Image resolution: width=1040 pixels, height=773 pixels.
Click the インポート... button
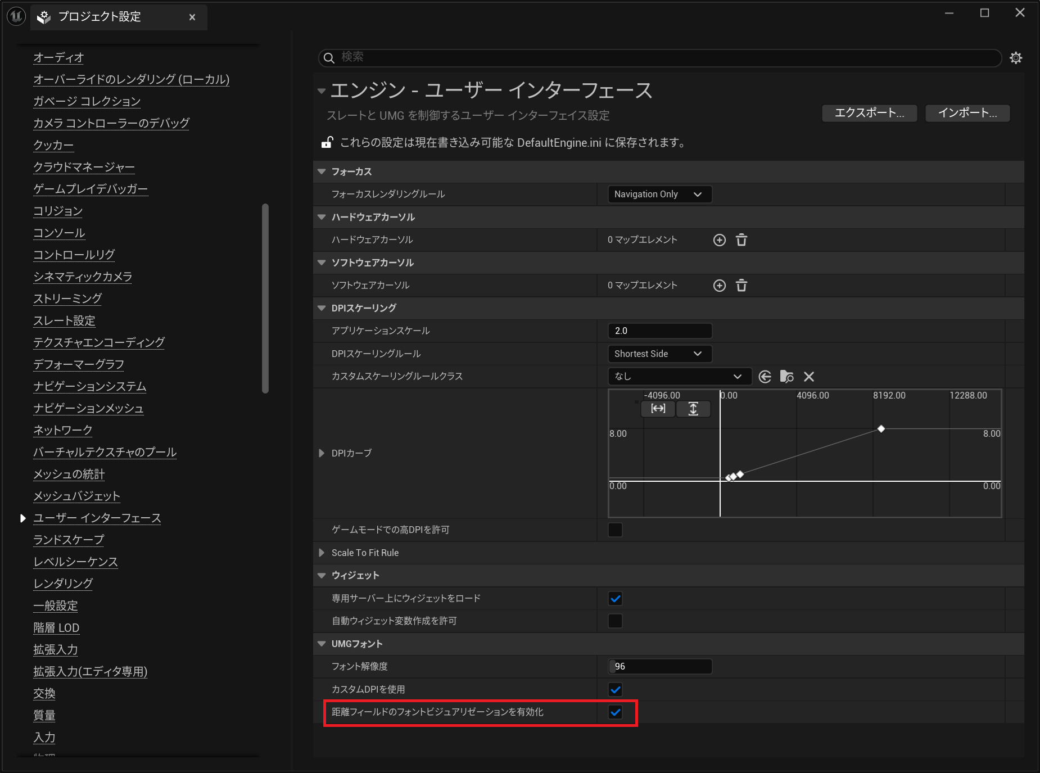[x=967, y=113]
